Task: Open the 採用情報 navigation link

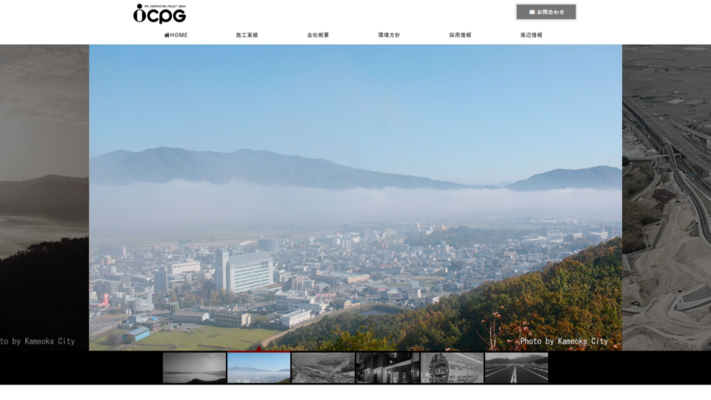Action: (460, 35)
